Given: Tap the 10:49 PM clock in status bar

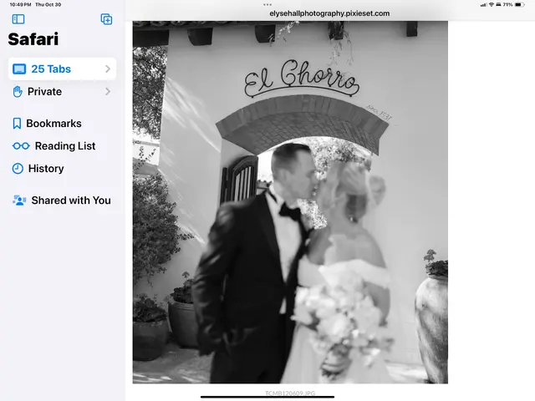Looking at the screenshot, I should pyautogui.click(x=20, y=4).
